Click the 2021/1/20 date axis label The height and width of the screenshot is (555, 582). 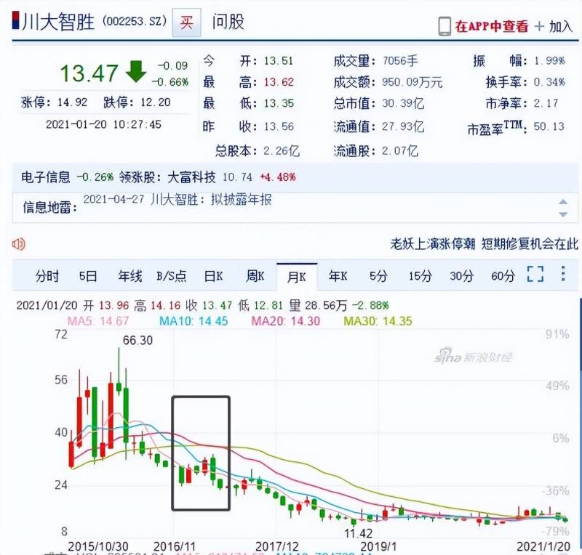543,546
